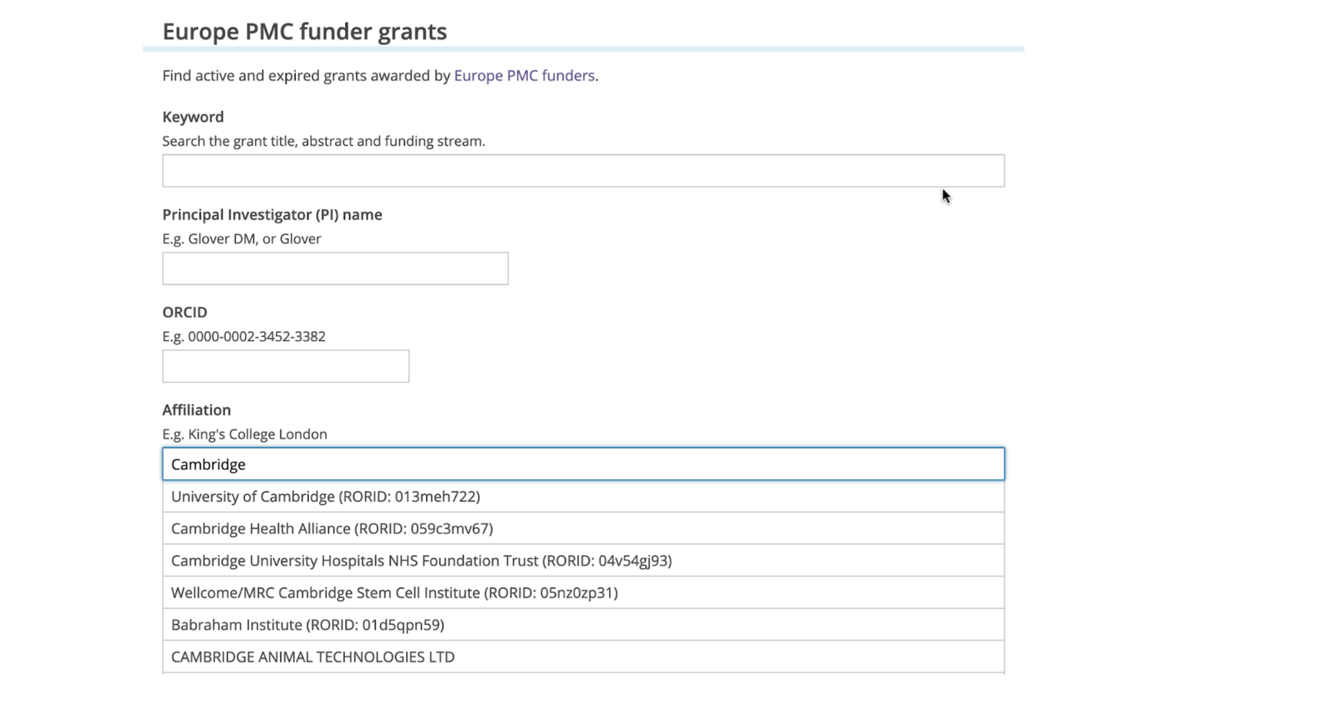1326x703 pixels.
Task: Click the ORCID label text
Action: coord(185,312)
